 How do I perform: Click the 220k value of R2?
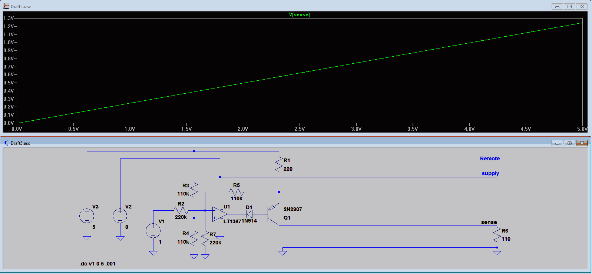[x=181, y=217]
